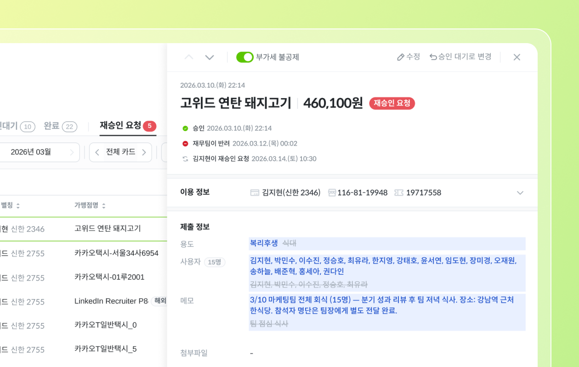Click the 재승인 요청 red status badge
This screenshot has width=579, height=367.
(392, 103)
